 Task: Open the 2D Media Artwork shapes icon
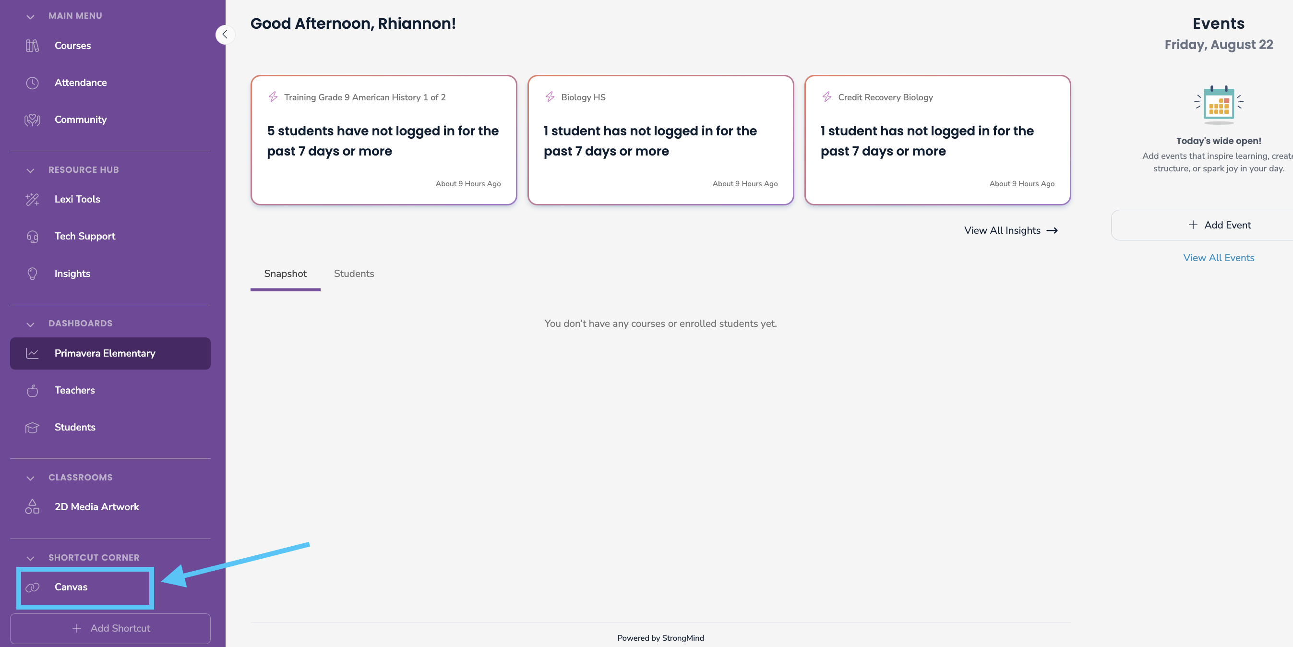tap(32, 506)
